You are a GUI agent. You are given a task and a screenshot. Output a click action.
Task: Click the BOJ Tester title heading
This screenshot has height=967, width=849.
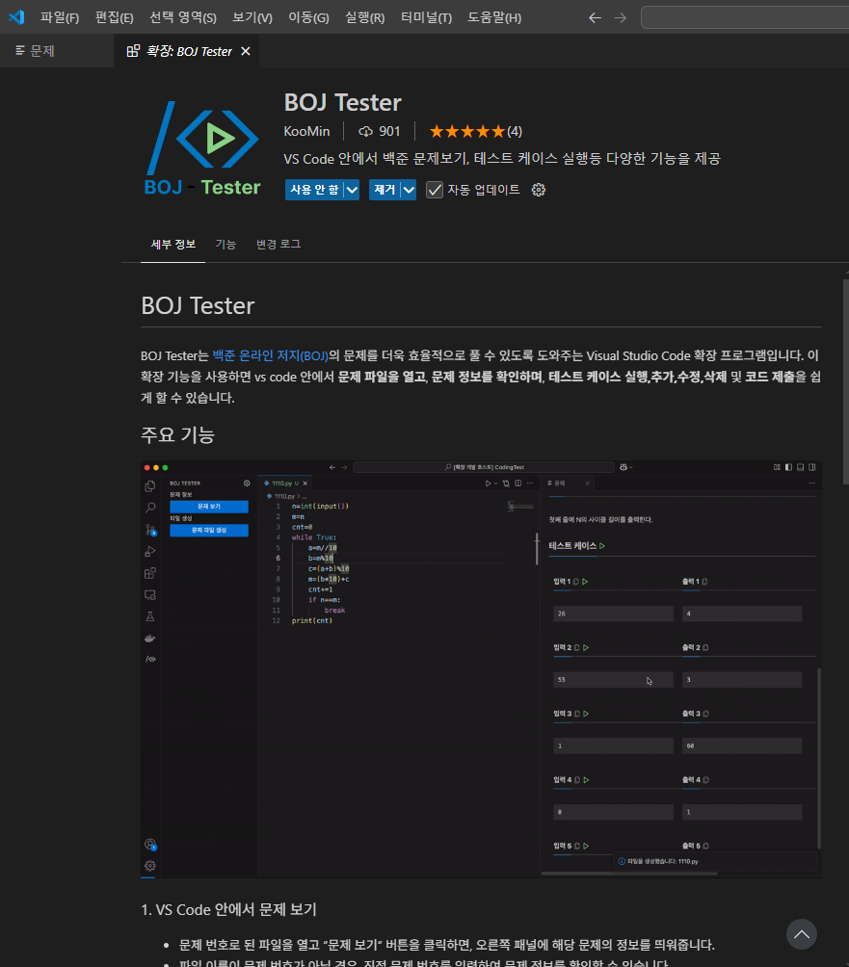pyautogui.click(x=342, y=102)
